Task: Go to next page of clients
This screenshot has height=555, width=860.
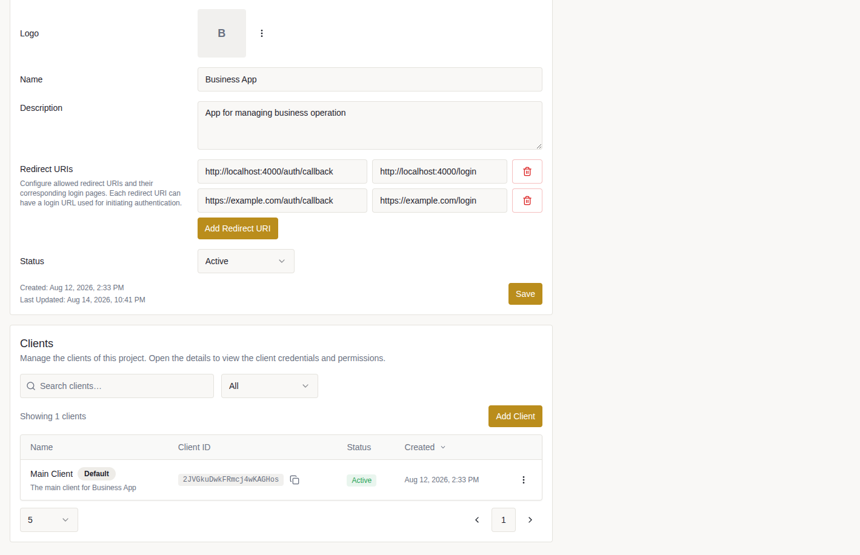Action: point(530,520)
